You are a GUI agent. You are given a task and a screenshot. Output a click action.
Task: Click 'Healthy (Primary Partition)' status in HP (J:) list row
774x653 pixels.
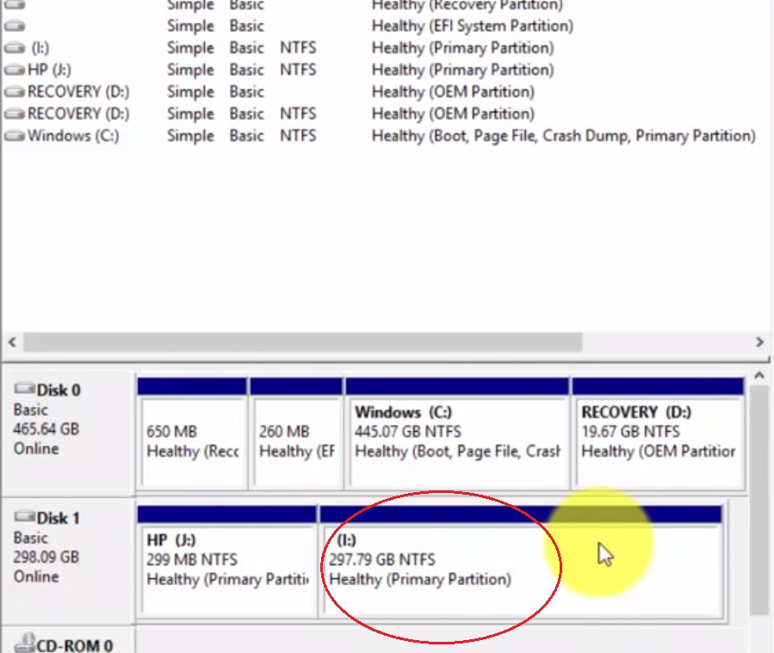(462, 70)
